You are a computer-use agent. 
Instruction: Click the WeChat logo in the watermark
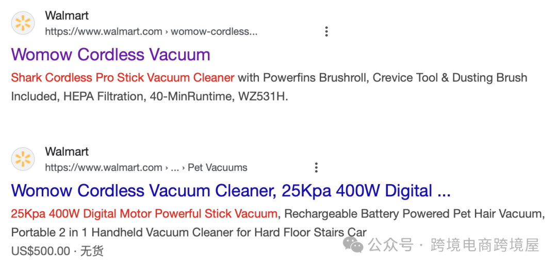coord(354,245)
